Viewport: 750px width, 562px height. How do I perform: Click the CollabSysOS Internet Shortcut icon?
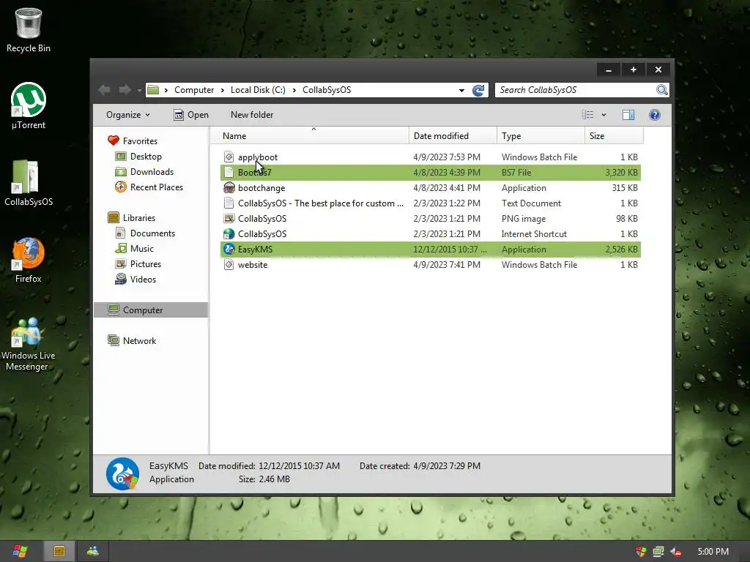click(229, 233)
